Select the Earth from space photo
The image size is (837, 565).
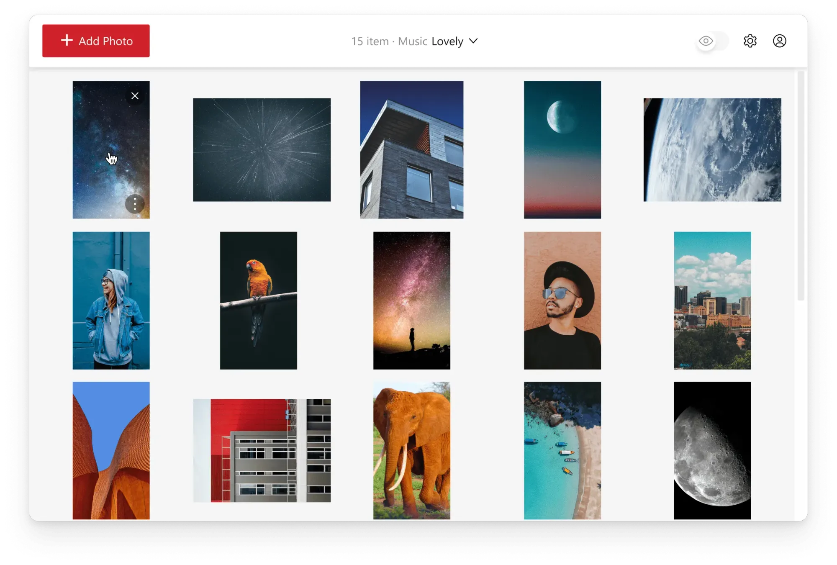[x=712, y=149]
